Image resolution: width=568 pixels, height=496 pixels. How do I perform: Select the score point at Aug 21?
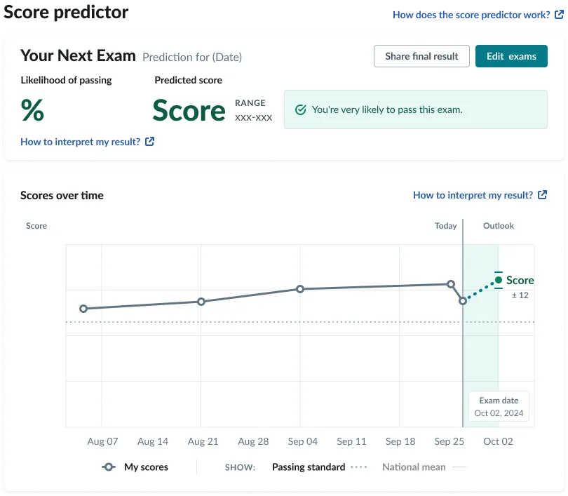pyautogui.click(x=201, y=302)
